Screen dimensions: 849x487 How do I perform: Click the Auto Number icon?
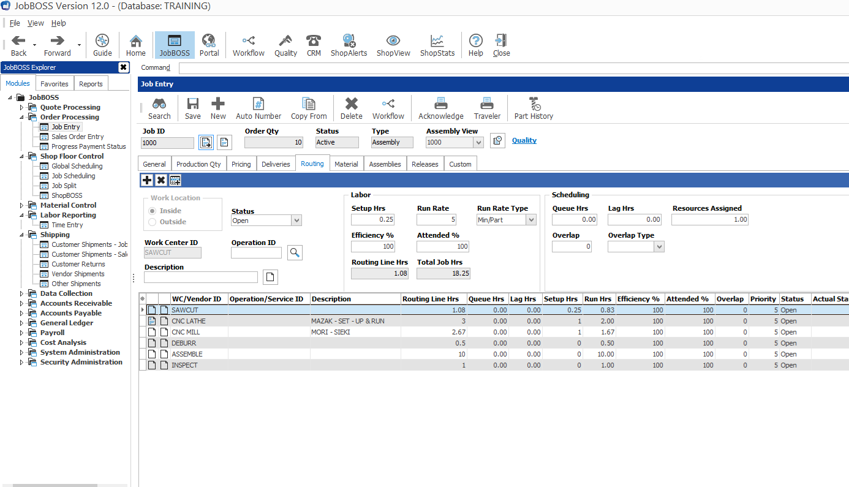coord(258,108)
